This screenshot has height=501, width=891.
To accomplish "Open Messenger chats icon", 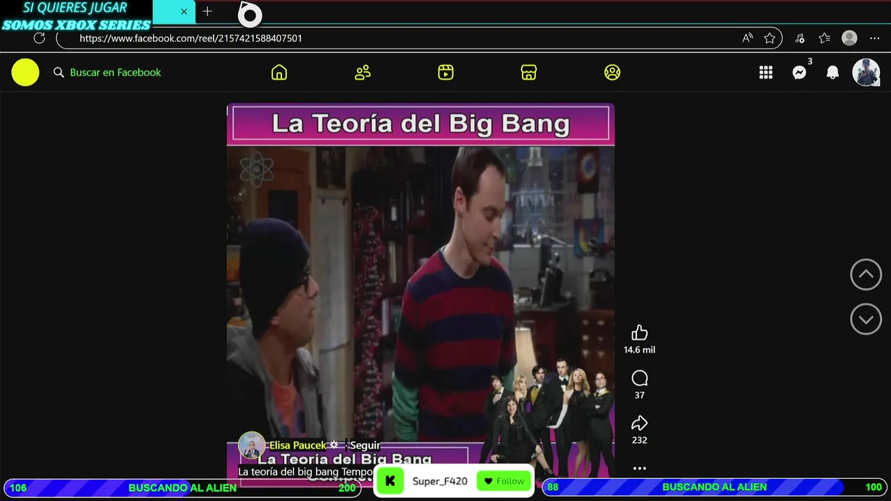I will pos(799,72).
